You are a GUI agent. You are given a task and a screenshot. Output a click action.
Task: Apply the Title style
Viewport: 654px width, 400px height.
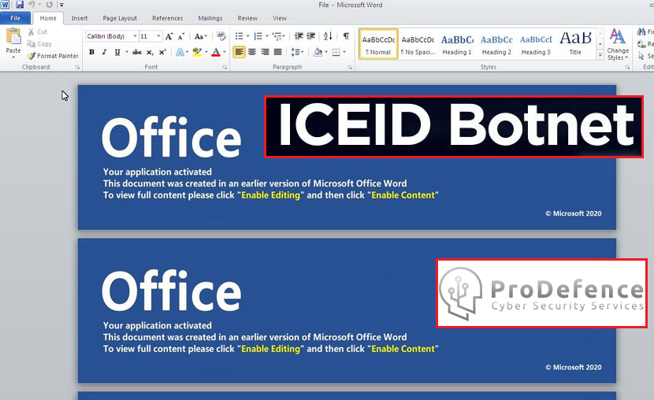[x=575, y=44]
